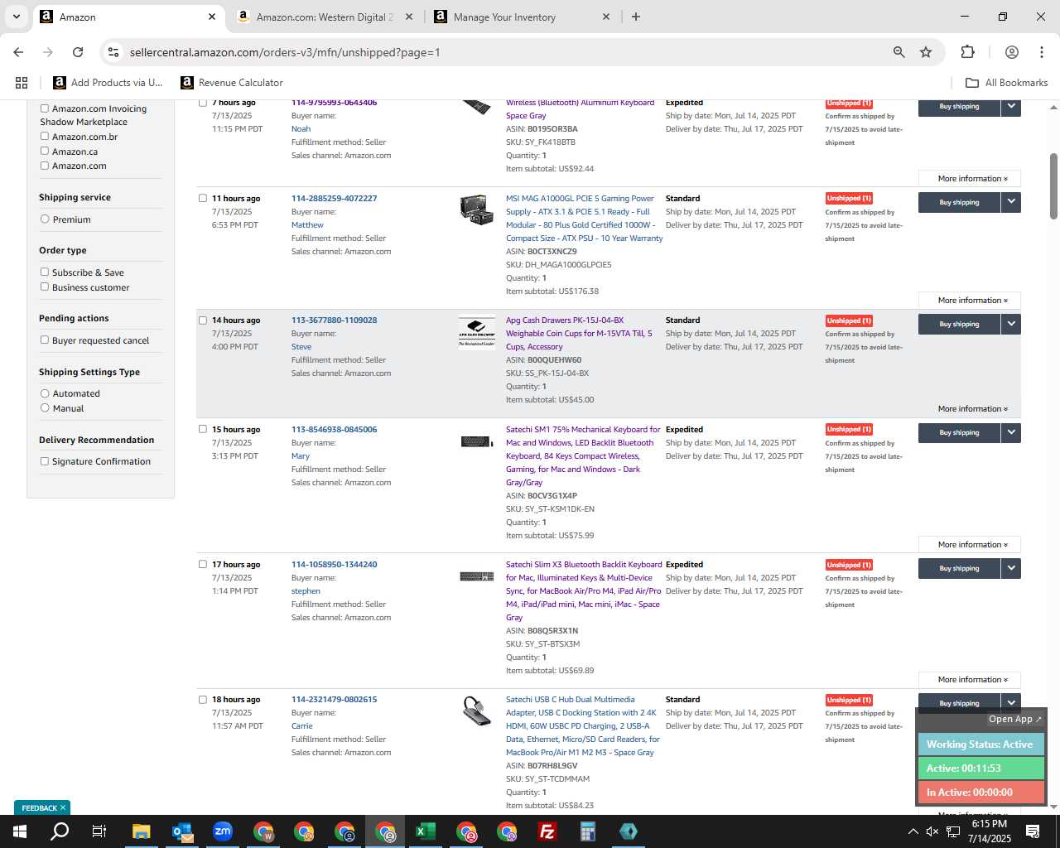Close the Western Digital tab
1060x848 pixels.
(x=408, y=17)
